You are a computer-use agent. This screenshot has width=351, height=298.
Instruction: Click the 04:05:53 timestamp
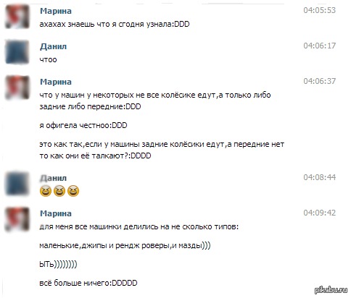pyautogui.click(x=320, y=10)
